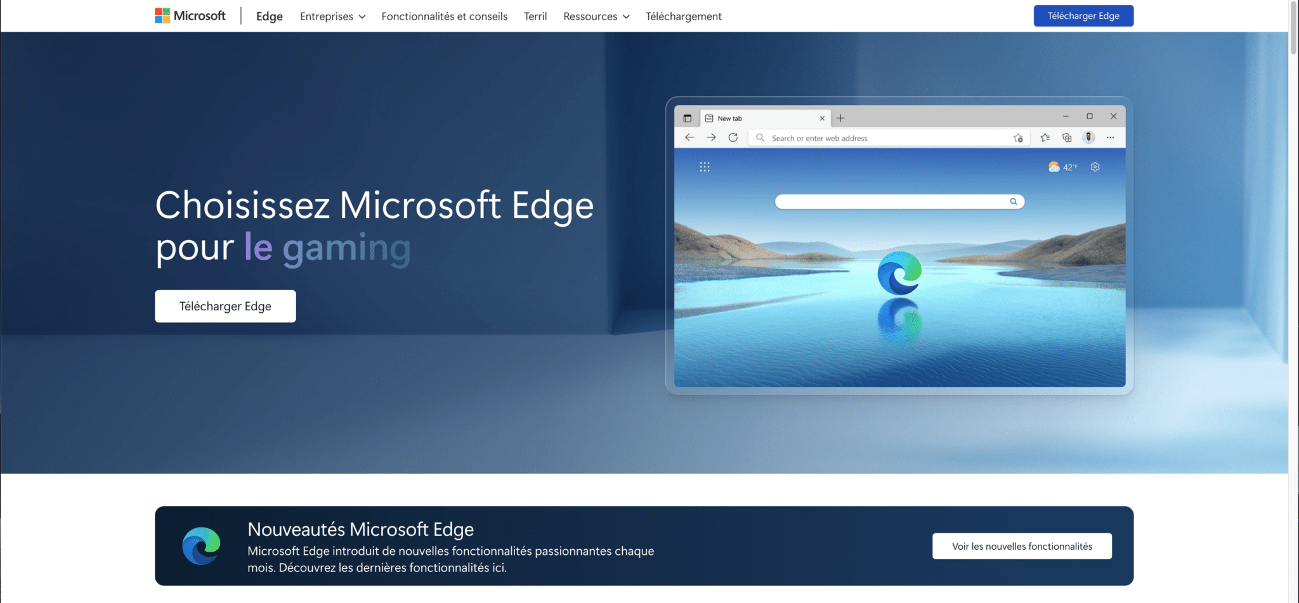Open the Ressources dropdown
The width and height of the screenshot is (1299, 603).
596,16
